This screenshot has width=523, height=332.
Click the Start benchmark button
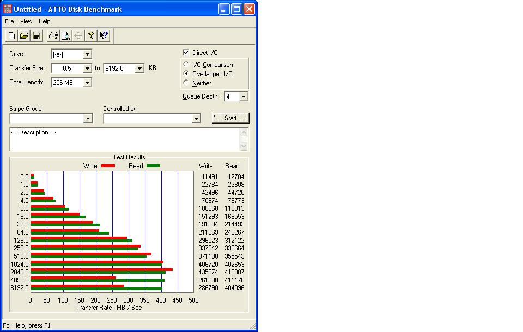pos(230,118)
